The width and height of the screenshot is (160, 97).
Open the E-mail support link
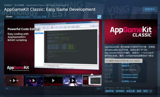pos(133,81)
